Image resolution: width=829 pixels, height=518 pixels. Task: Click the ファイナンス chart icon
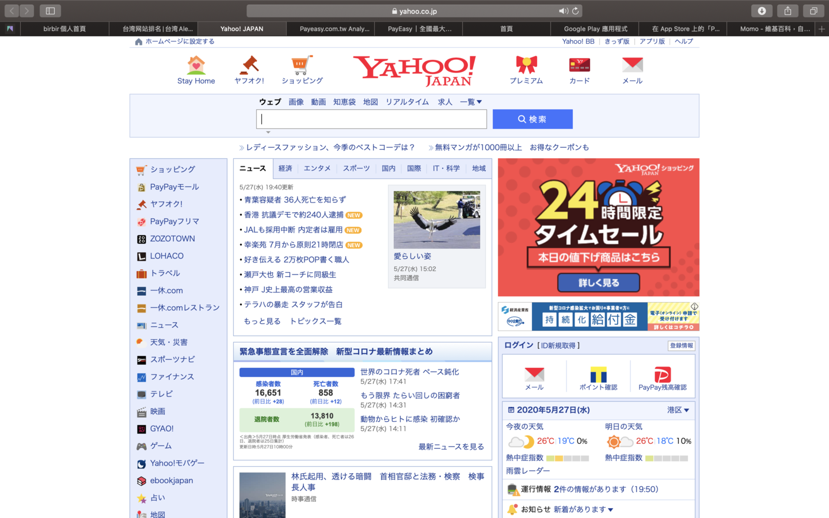point(142,377)
